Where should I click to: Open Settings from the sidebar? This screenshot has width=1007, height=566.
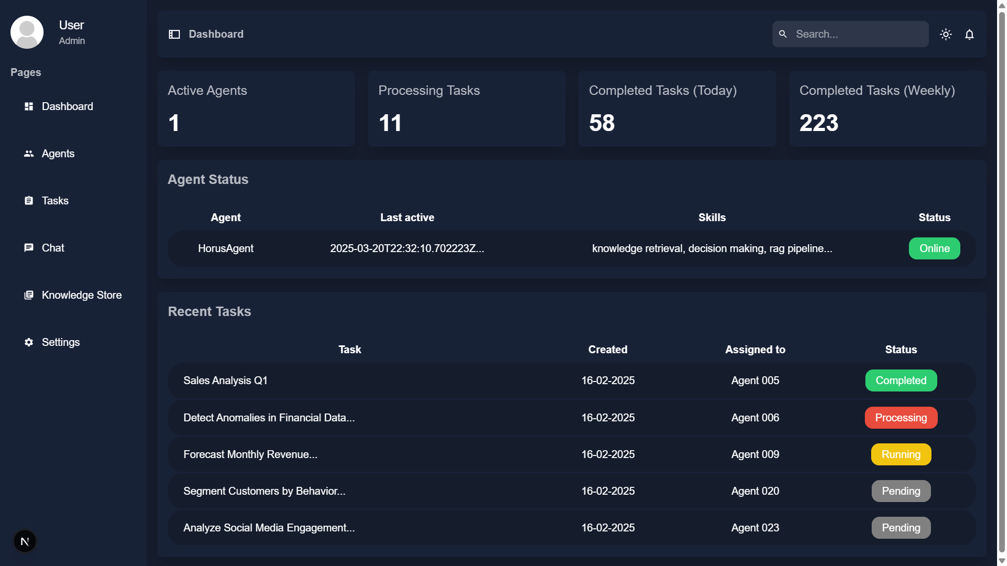coord(60,342)
